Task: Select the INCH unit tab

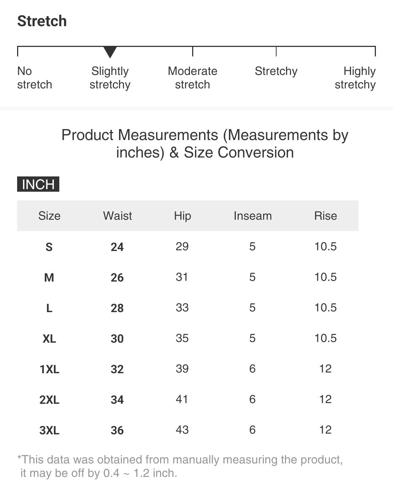Action: (38, 184)
